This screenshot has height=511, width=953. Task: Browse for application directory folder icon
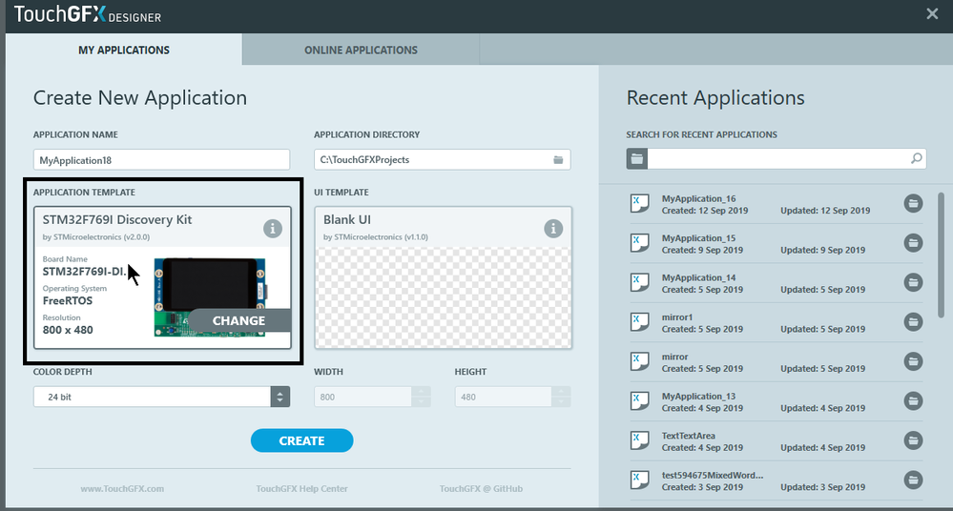558,160
